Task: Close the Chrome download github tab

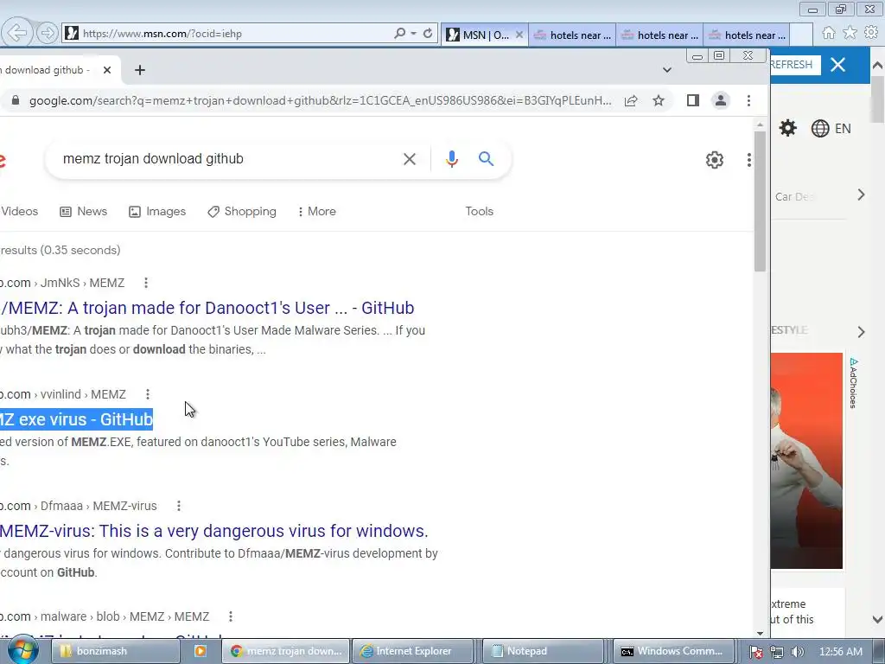Action: 107,70
